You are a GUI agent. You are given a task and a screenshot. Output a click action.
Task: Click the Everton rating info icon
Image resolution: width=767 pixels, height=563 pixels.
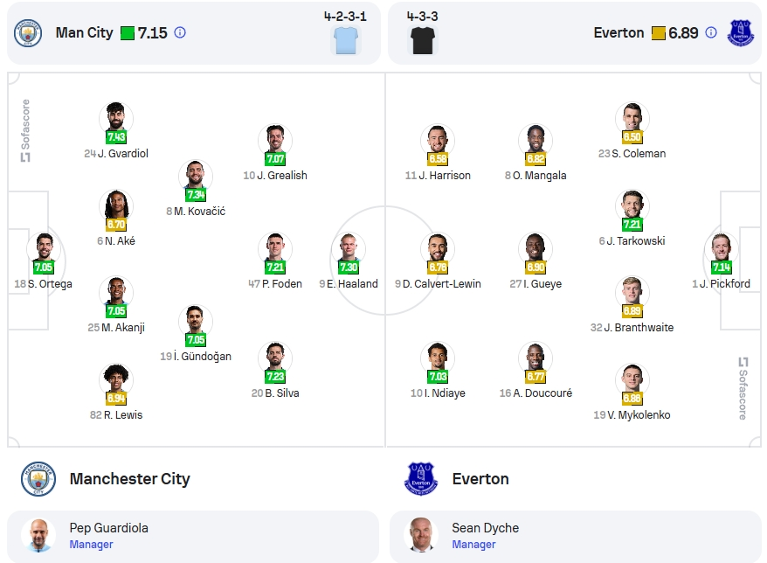[x=711, y=33]
